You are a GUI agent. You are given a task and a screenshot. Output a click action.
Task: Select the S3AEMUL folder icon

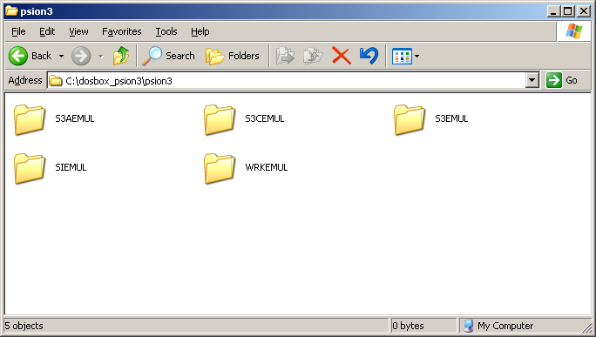(30, 119)
